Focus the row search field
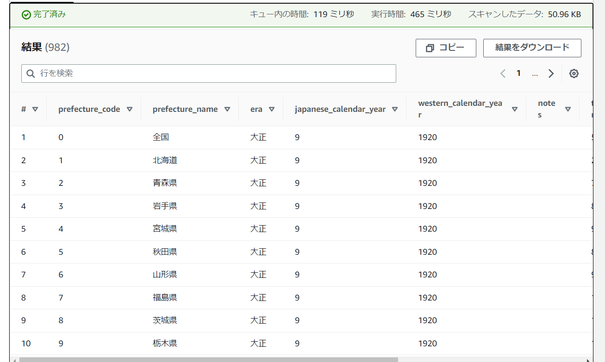The height and width of the screenshot is (362, 605). point(209,74)
